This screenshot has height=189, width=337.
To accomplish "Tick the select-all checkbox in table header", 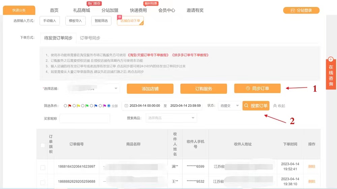I will (43, 145).
